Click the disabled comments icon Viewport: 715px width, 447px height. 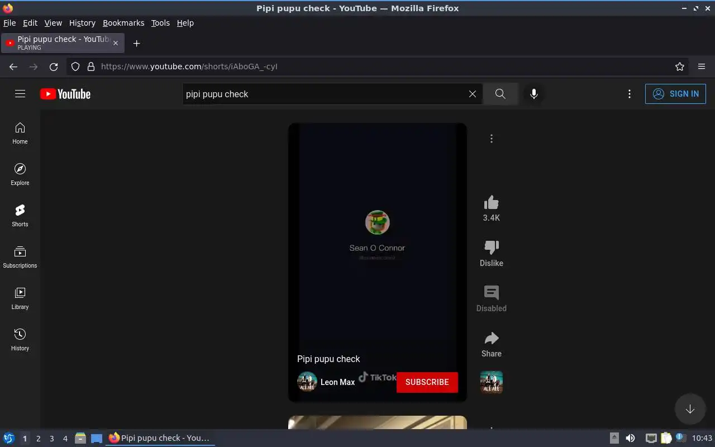coord(492,292)
